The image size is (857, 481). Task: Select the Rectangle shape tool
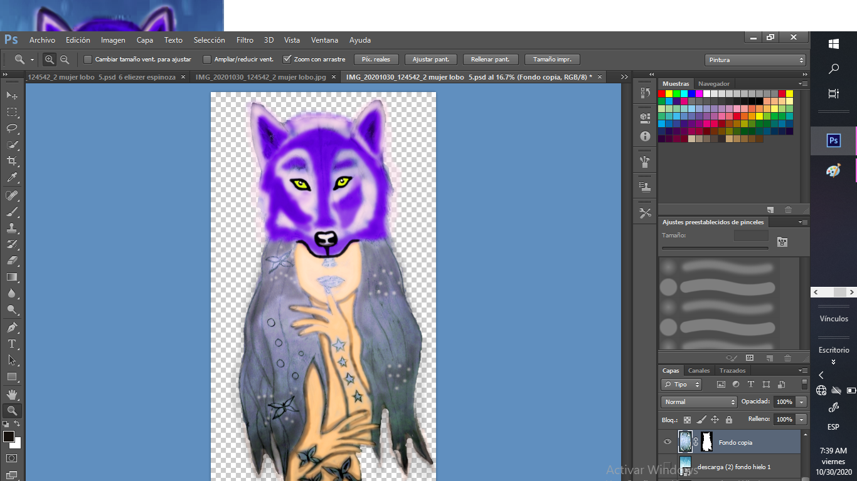coord(12,376)
